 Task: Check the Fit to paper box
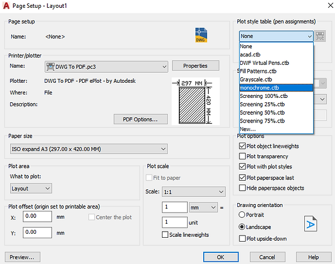pyautogui.click(x=149, y=178)
